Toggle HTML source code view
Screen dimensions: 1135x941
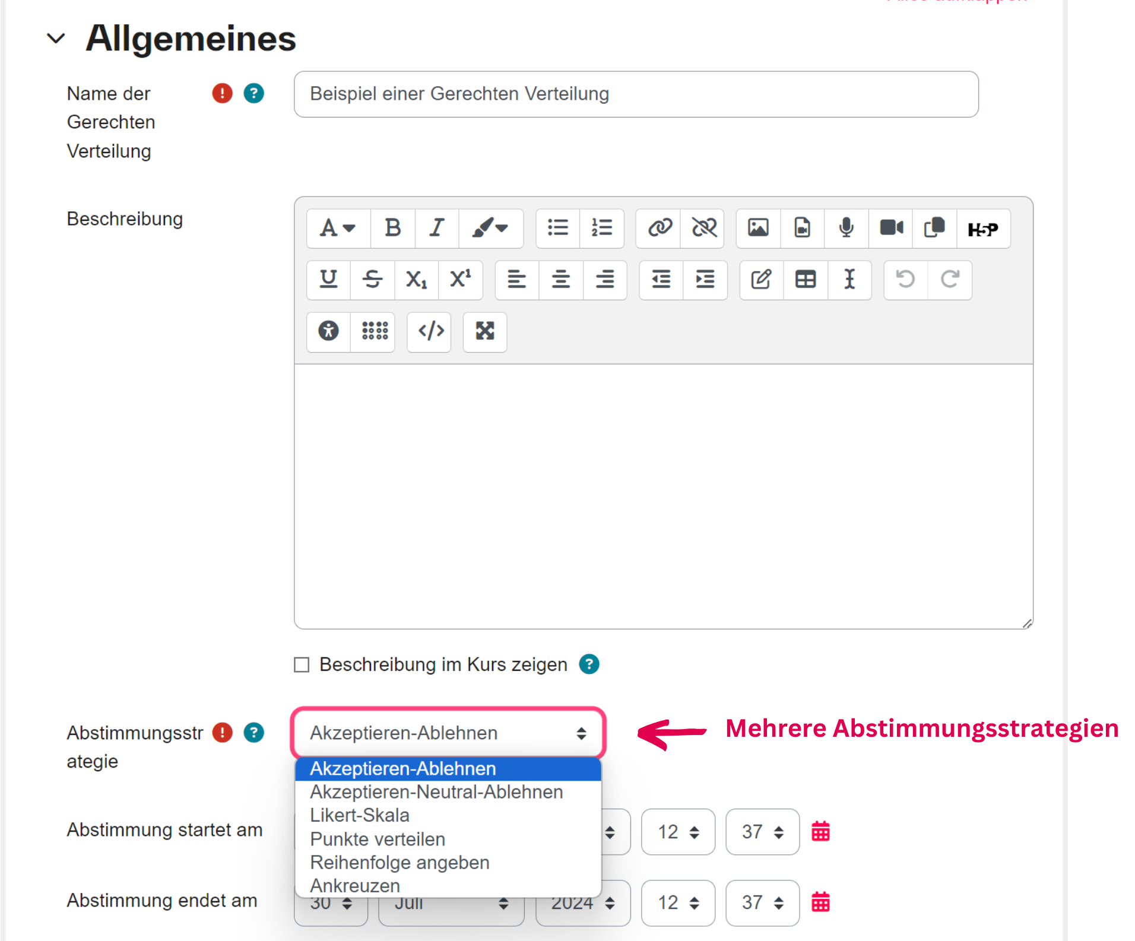pos(430,331)
